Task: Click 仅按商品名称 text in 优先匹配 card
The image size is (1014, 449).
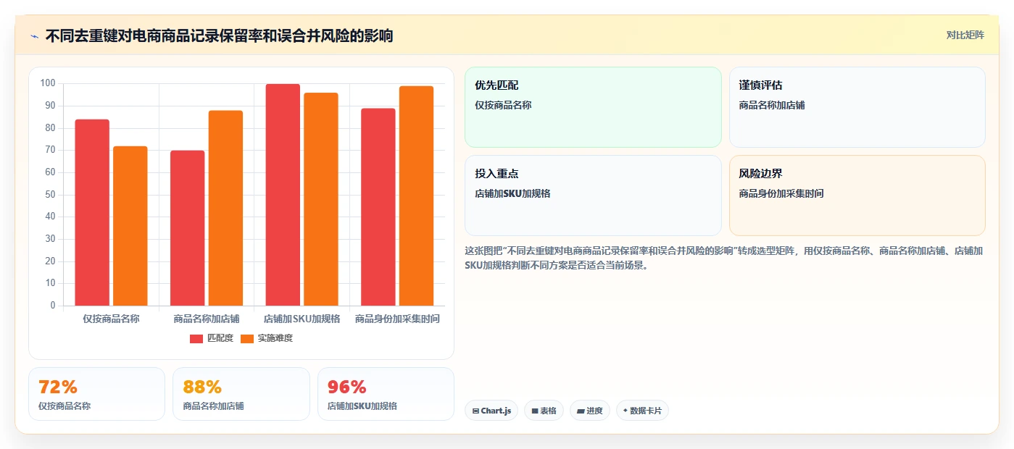Action: [x=503, y=105]
